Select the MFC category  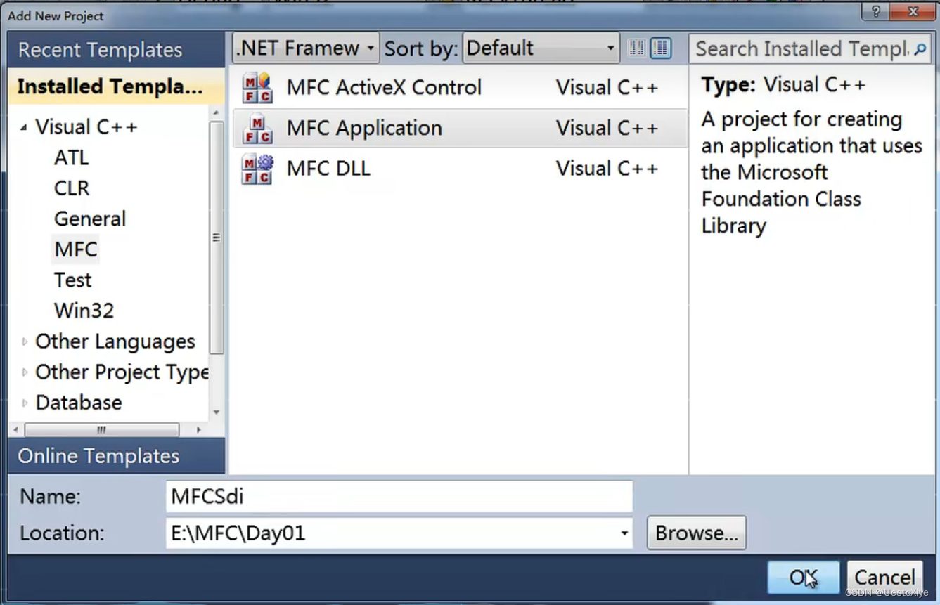76,249
